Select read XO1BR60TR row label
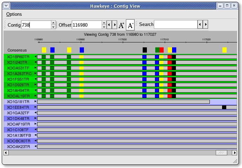This screenshot has height=168, width=242. click(x=18, y=57)
